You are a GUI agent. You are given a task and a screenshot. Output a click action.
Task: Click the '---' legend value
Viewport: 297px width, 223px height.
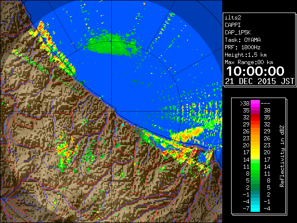pyautogui.click(x=265, y=104)
